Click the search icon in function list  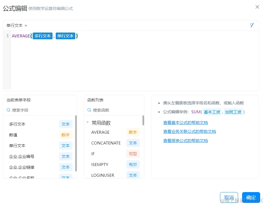click(x=89, y=110)
